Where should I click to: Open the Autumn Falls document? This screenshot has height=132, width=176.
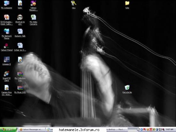20,33
